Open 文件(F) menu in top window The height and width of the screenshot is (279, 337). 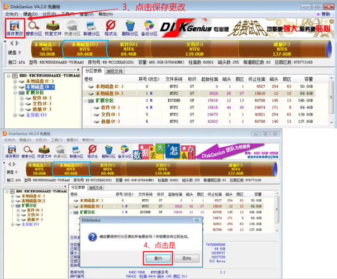tap(12, 14)
